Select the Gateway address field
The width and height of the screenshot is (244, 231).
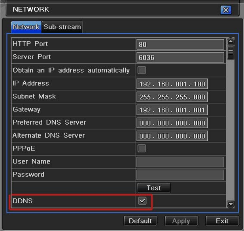pos(172,110)
